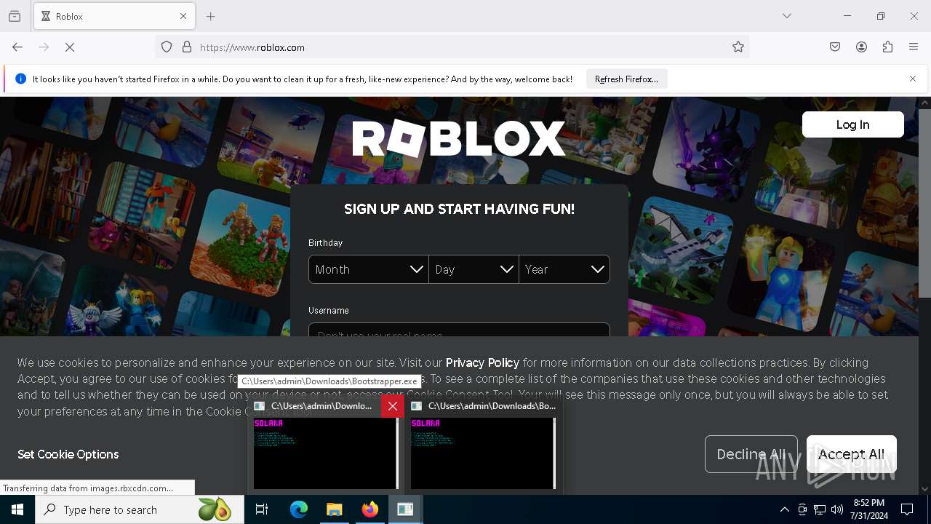Open File Explorer from taskbar
This screenshot has height=524, width=931.
pos(335,509)
